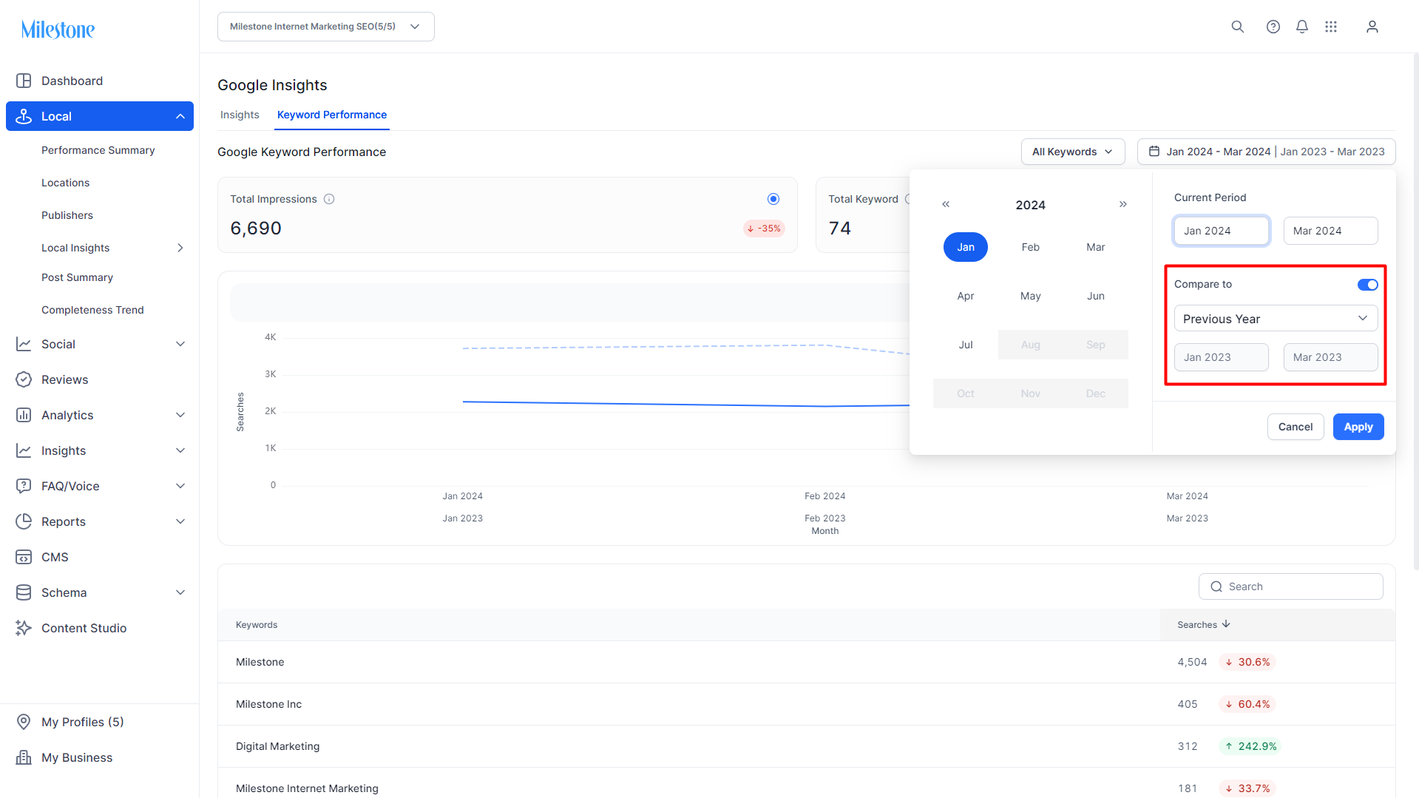Open Locations in sidebar
Viewport: 1419px width, 798px height.
(65, 183)
